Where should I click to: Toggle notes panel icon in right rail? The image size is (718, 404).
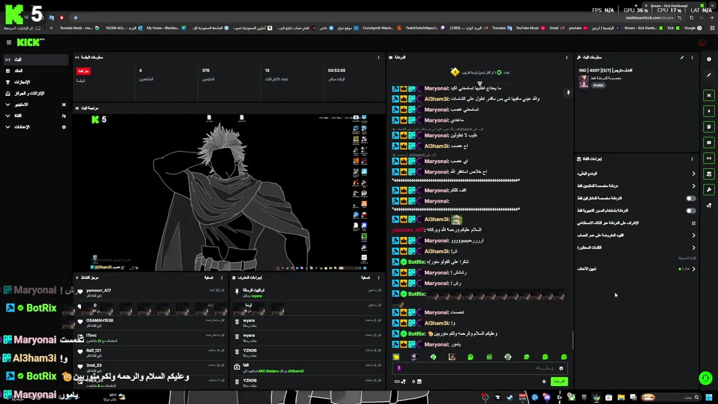709,127
